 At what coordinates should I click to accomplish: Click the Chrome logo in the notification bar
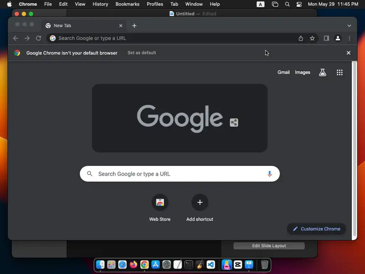[17, 53]
